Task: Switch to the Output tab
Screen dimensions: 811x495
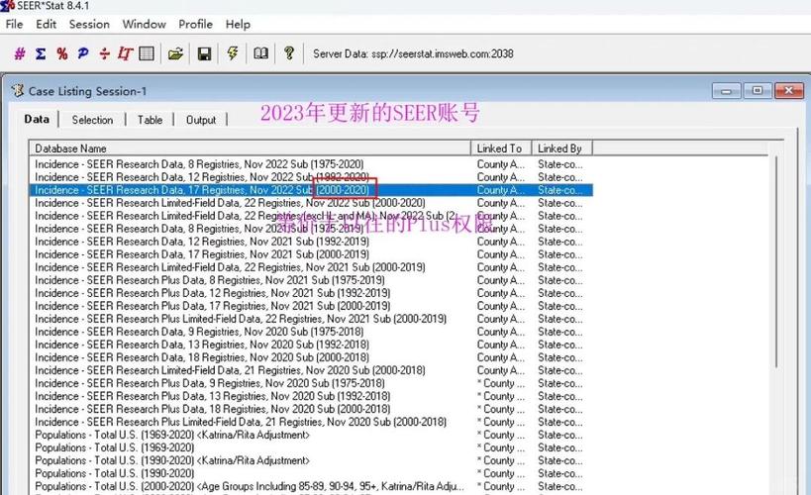Action: click(201, 120)
